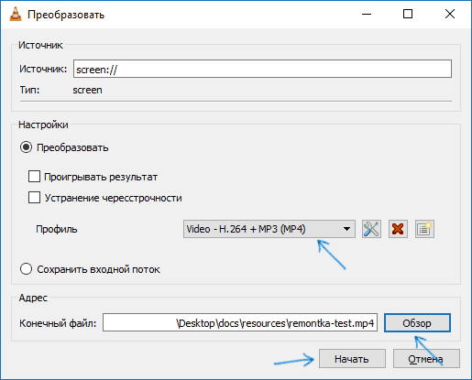
Task: Focus the Конечный файл path field
Action: pos(240,322)
